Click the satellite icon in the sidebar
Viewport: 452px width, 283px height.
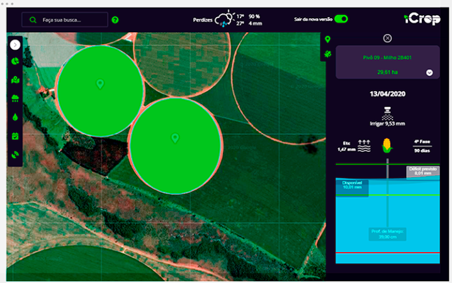pyautogui.click(x=15, y=154)
